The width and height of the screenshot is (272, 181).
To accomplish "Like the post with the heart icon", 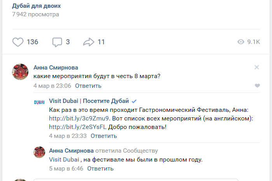I will tap(18, 42).
